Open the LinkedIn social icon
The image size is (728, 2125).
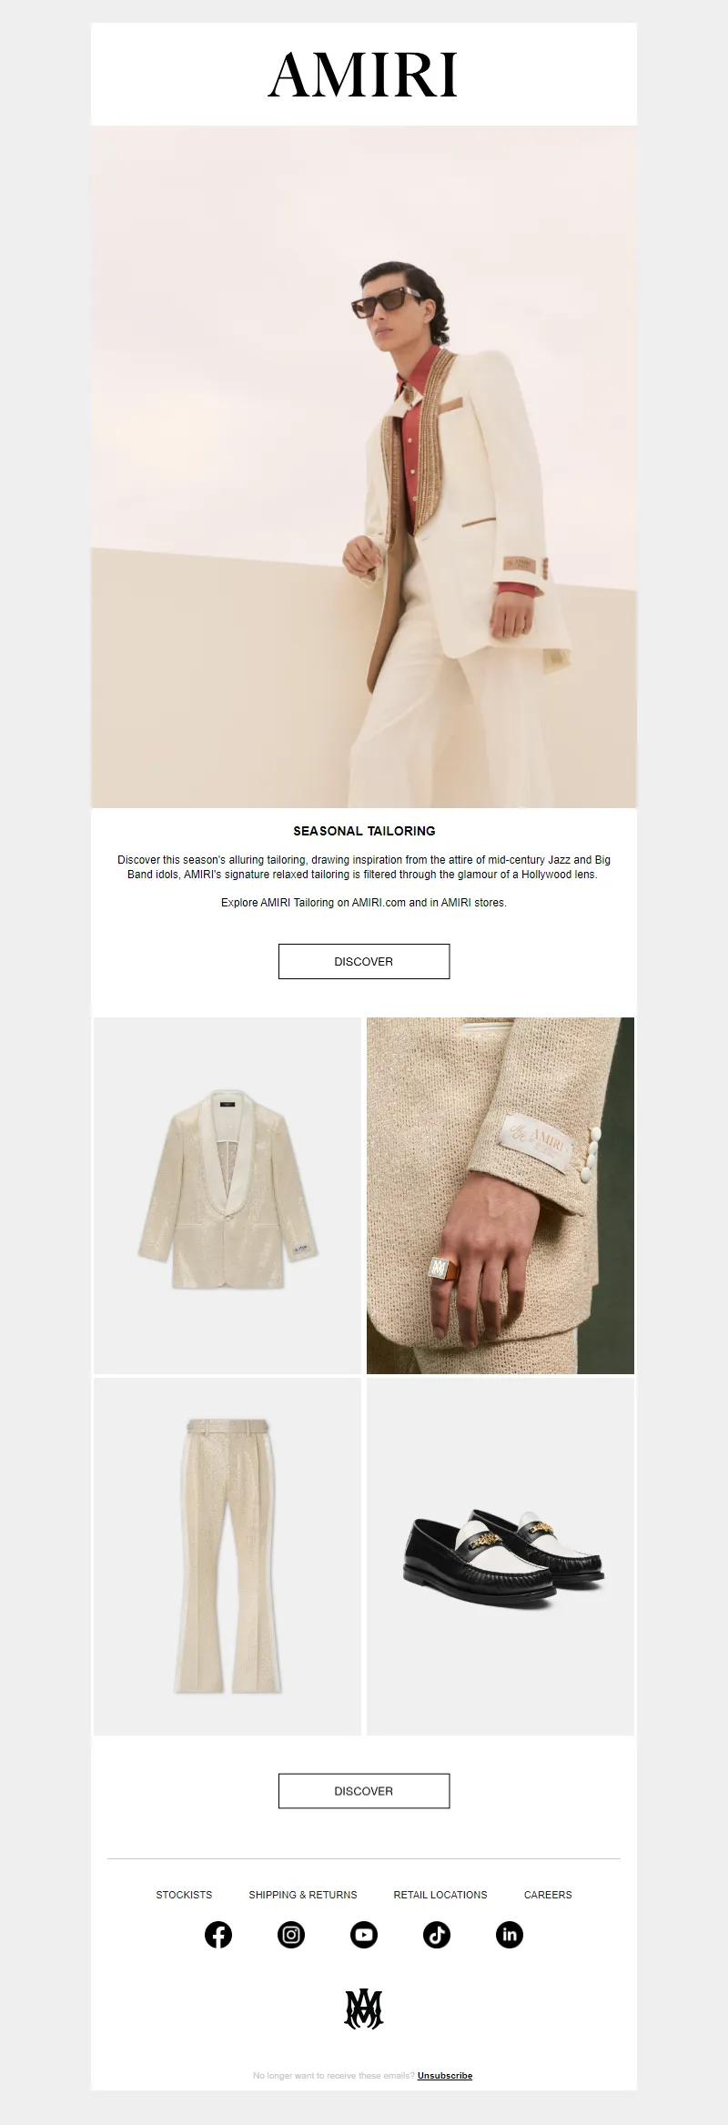[510, 1935]
